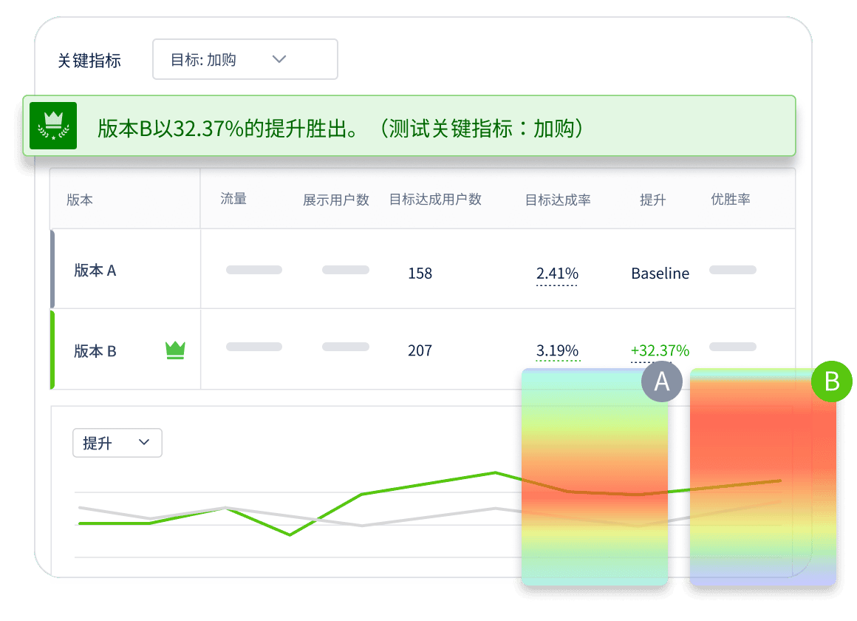Select the 版本 B row
The width and height of the screenshot is (857, 621).
point(423,350)
